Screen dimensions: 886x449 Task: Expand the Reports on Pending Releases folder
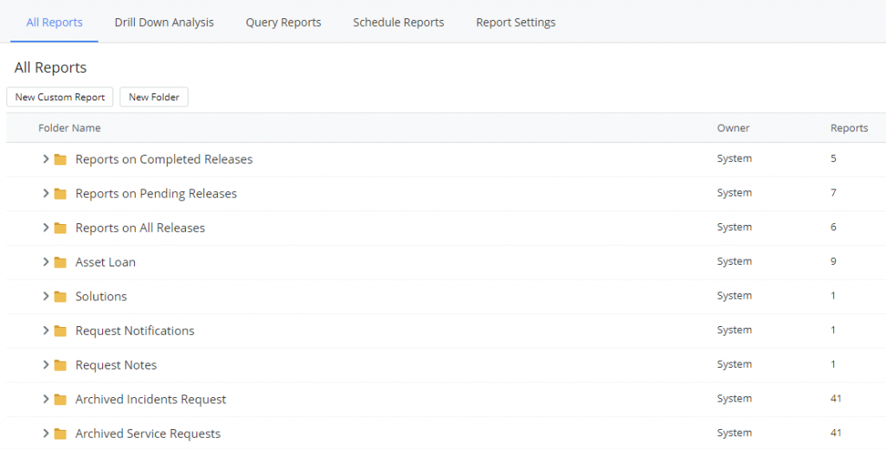click(46, 194)
